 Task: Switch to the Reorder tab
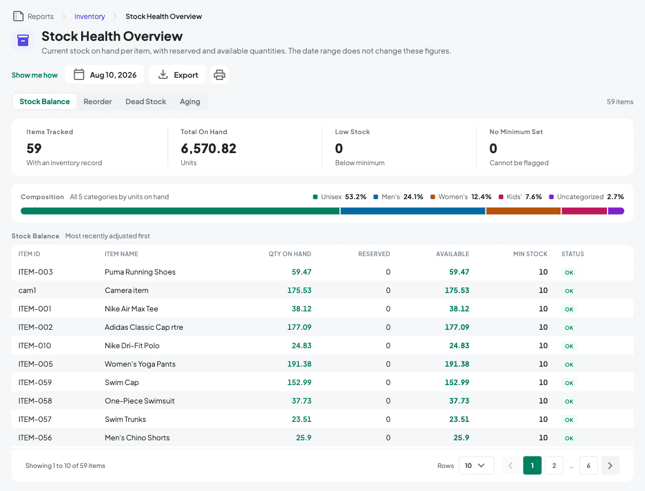97,101
